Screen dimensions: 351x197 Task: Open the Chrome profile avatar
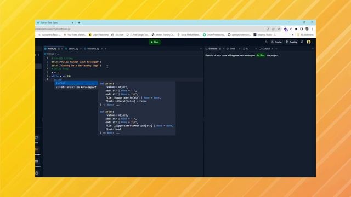[x=307, y=29]
